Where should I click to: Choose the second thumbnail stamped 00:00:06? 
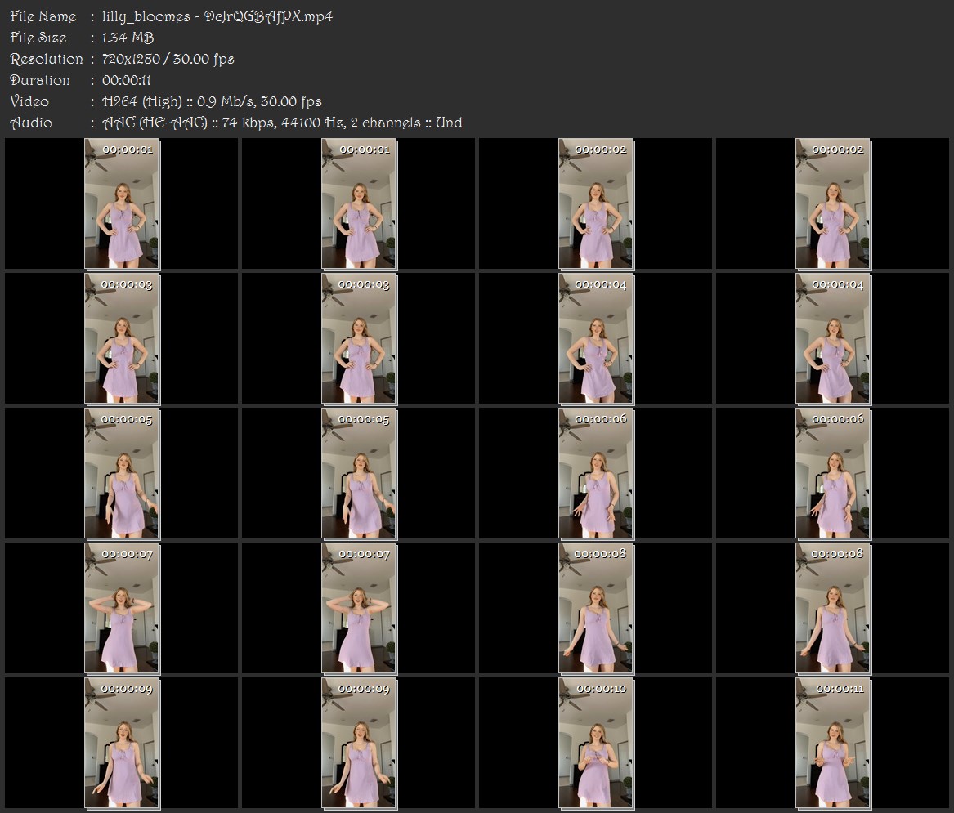pos(834,474)
